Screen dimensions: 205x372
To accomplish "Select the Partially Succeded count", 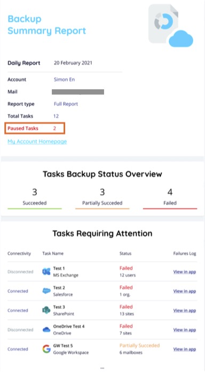I will (x=102, y=192).
